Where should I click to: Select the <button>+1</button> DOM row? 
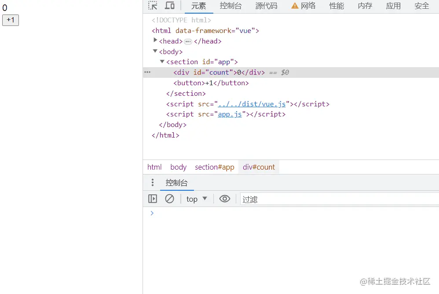(211, 83)
